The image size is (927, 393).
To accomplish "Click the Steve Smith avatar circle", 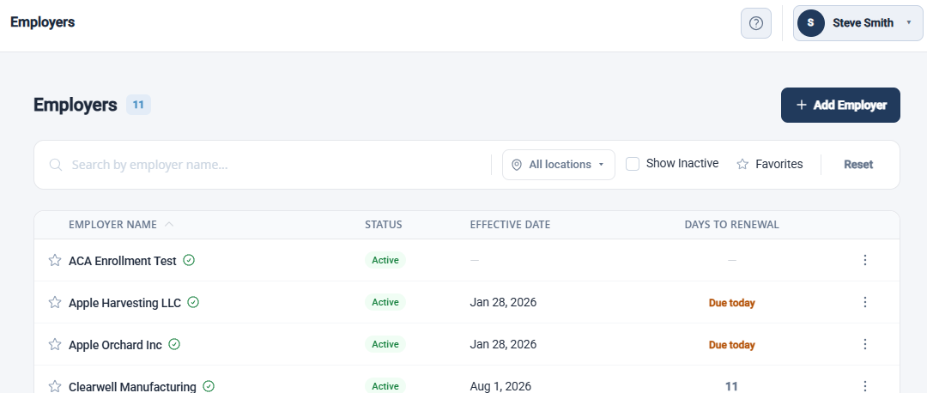I will [x=810, y=23].
